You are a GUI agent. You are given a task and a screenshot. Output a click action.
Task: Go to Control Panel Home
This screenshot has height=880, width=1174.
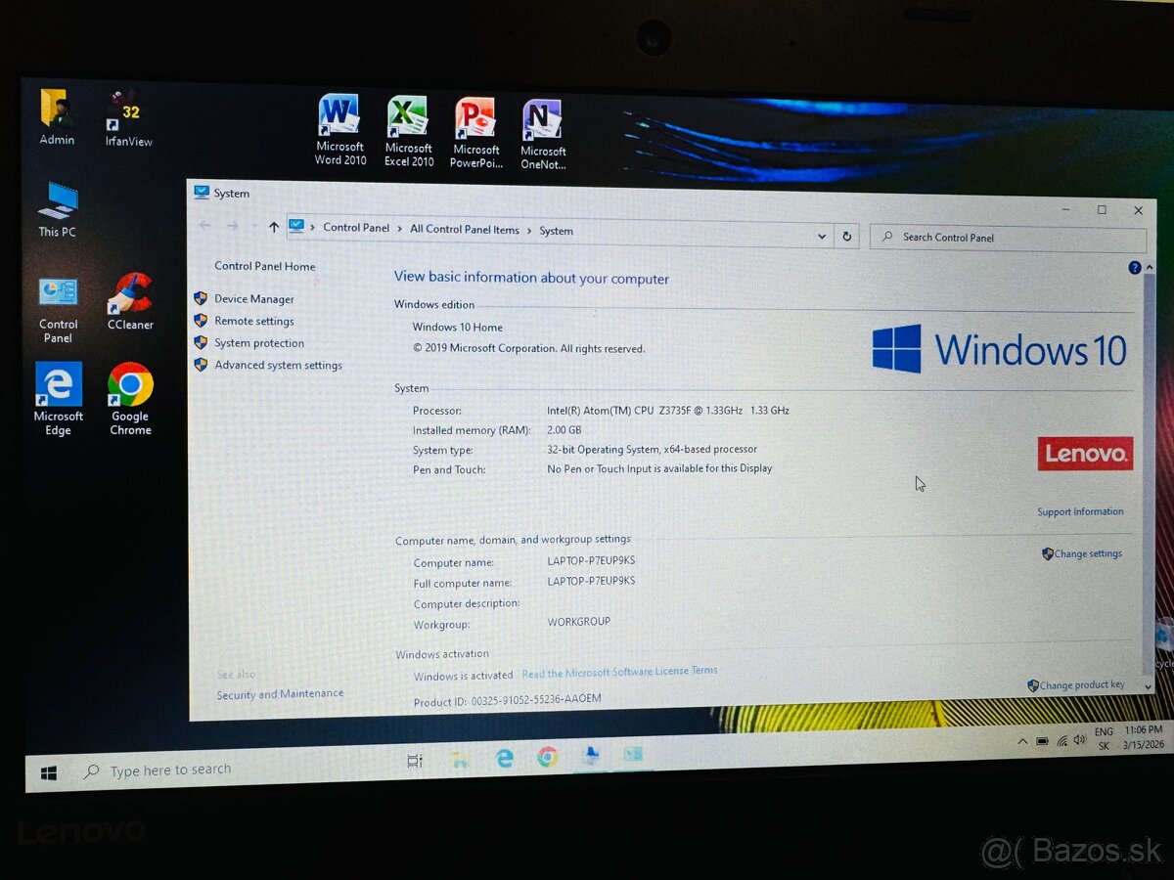264,266
